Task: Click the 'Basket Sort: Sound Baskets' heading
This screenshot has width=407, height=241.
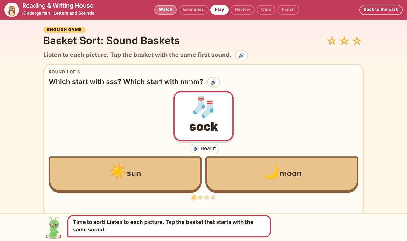Action: pyautogui.click(x=112, y=41)
